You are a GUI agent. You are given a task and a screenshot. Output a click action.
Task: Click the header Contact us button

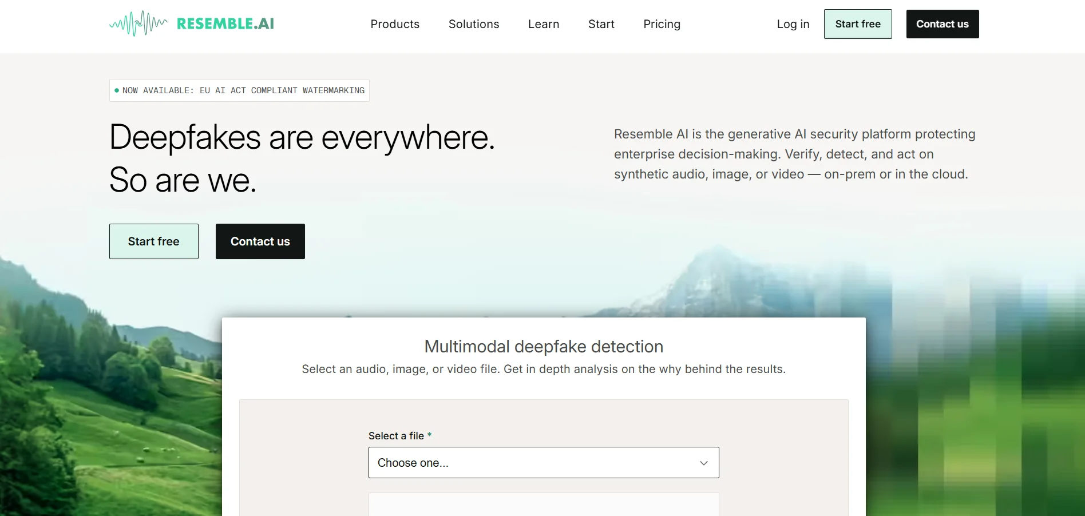pos(943,24)
